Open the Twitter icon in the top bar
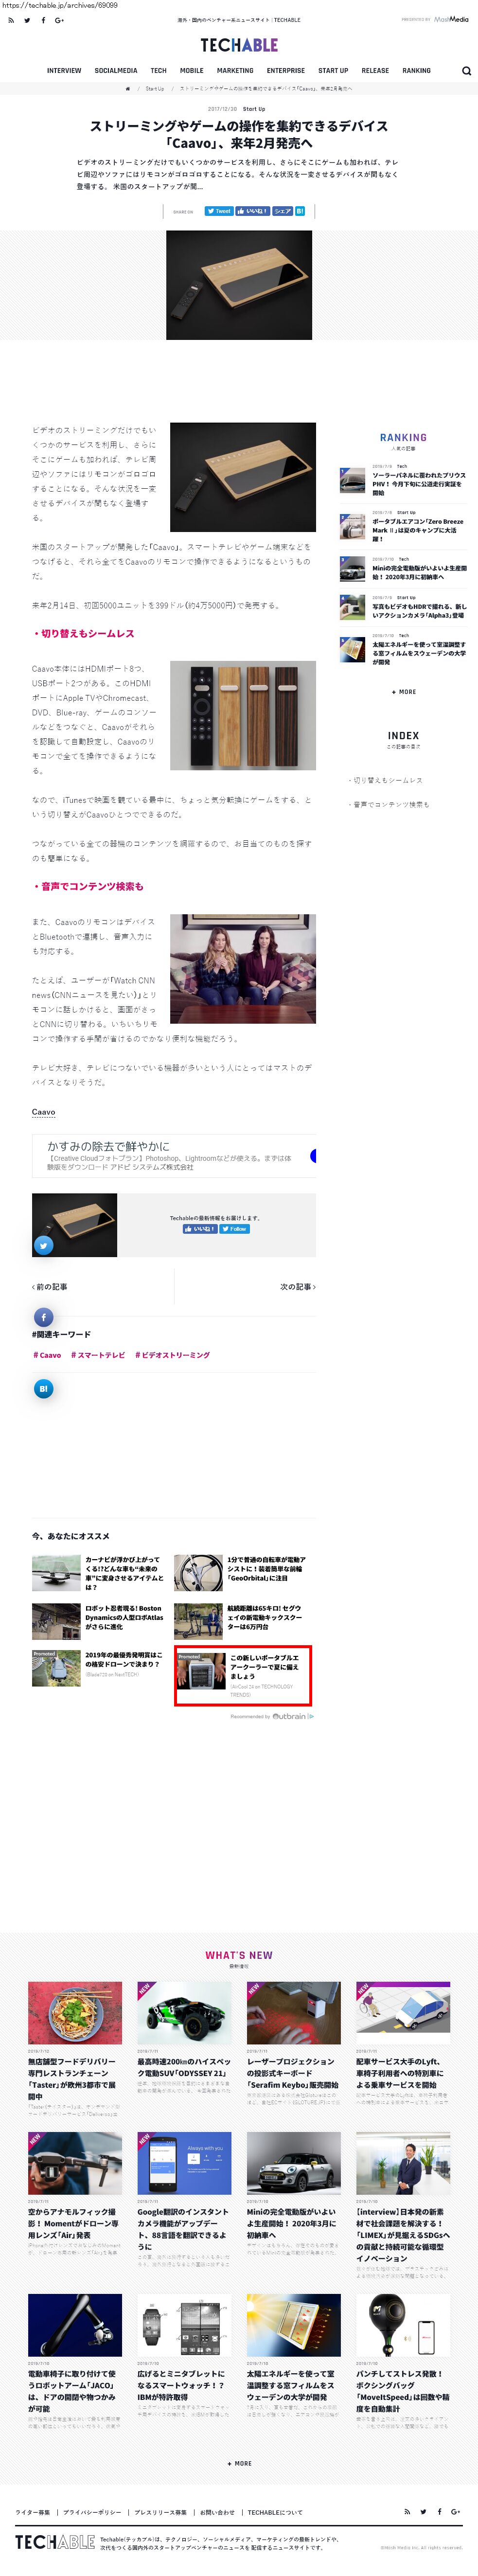Viewport: 478px width, 2576px height. coord(27,20)
